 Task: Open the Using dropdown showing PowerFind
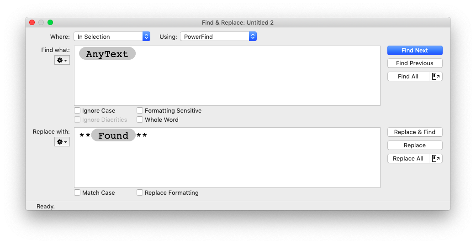pyautogui.click(x=218, y=36)
